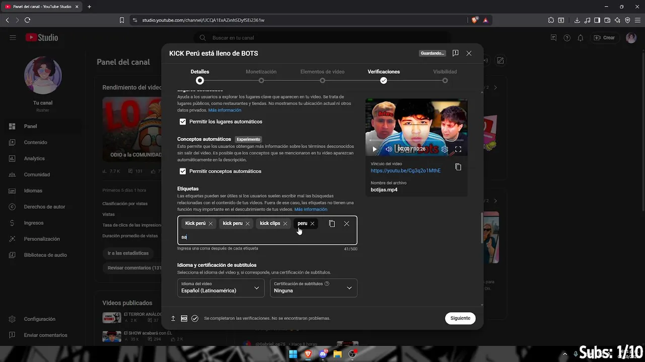Copy the video link
This screenshot has height=362, width=645.
(x=458, y=167)
